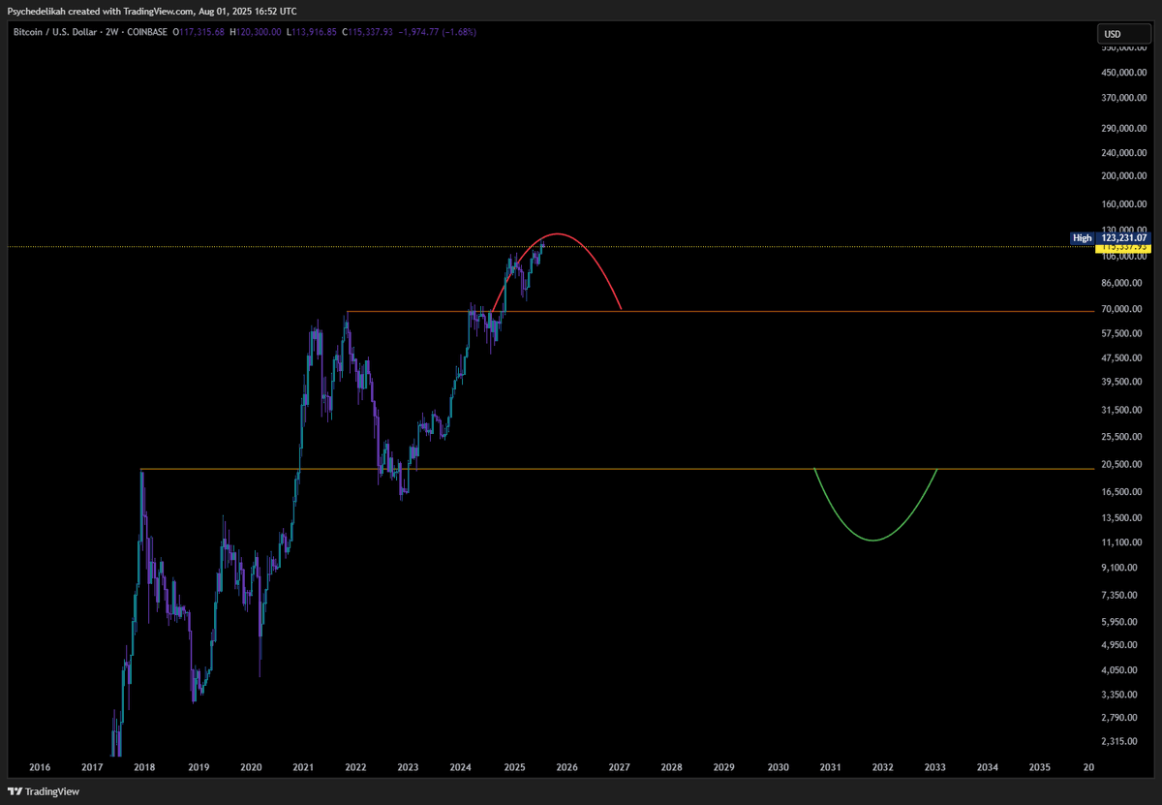Click the 2021 label on the time axis
Screen dimensions: 1162x805
[303, 767]
